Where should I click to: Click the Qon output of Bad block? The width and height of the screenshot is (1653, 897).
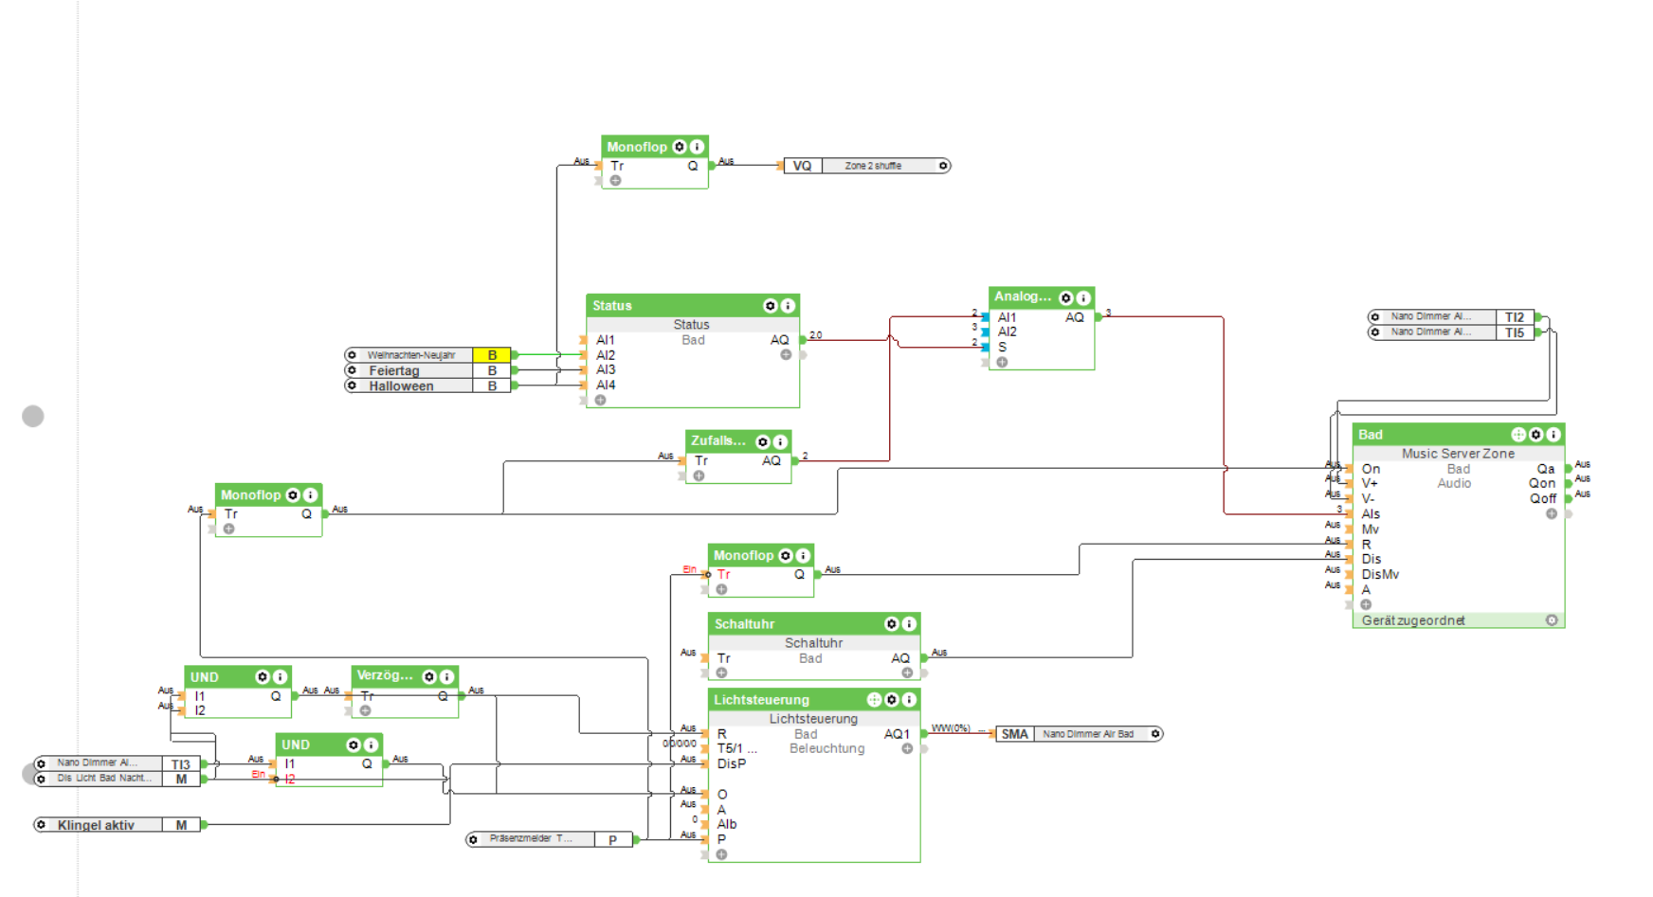[1542, 484]
